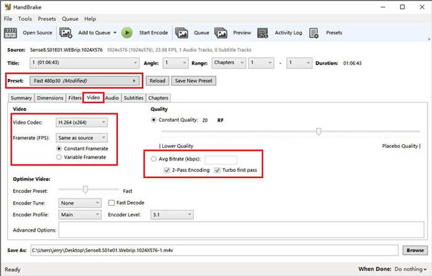The width and height of the screenshot is (432, 276).
Task: Open the Add to Queue dropdown arrow
Action: pyautogui.click(x=115, y=33)
